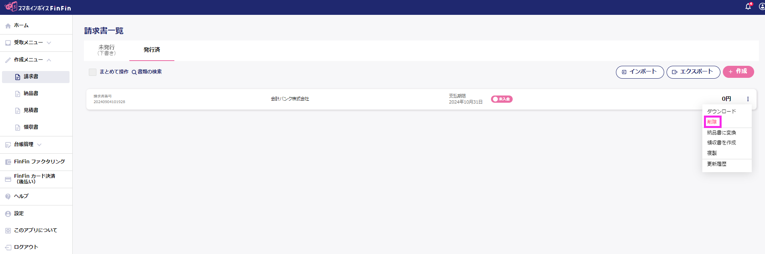Select the 発行済 tab
The height and width of the screenshot is (254, 765).
click(x=152, y=50)
